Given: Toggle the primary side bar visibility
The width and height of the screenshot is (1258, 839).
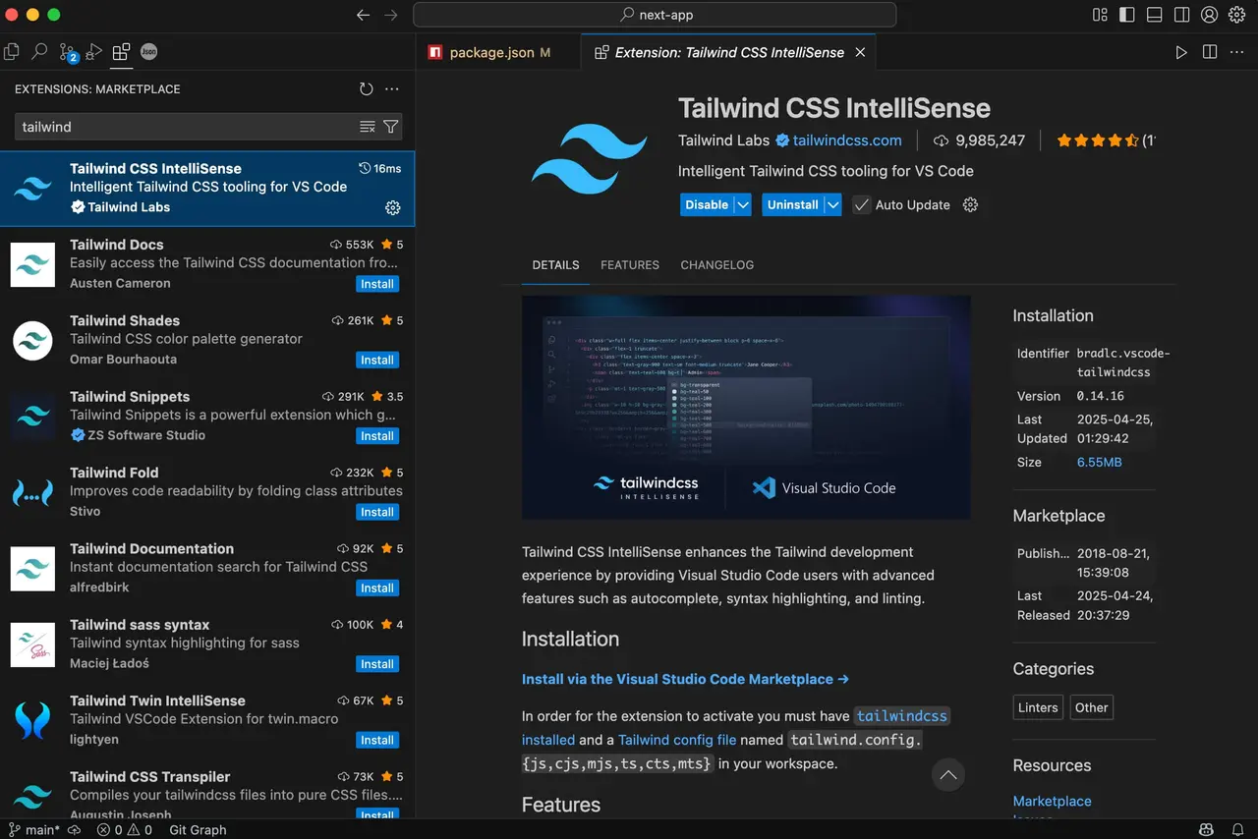Looking at the screenshot, I should 1127,15.
